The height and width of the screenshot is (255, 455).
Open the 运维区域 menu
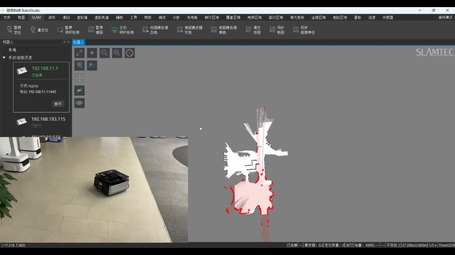point(318,17)
